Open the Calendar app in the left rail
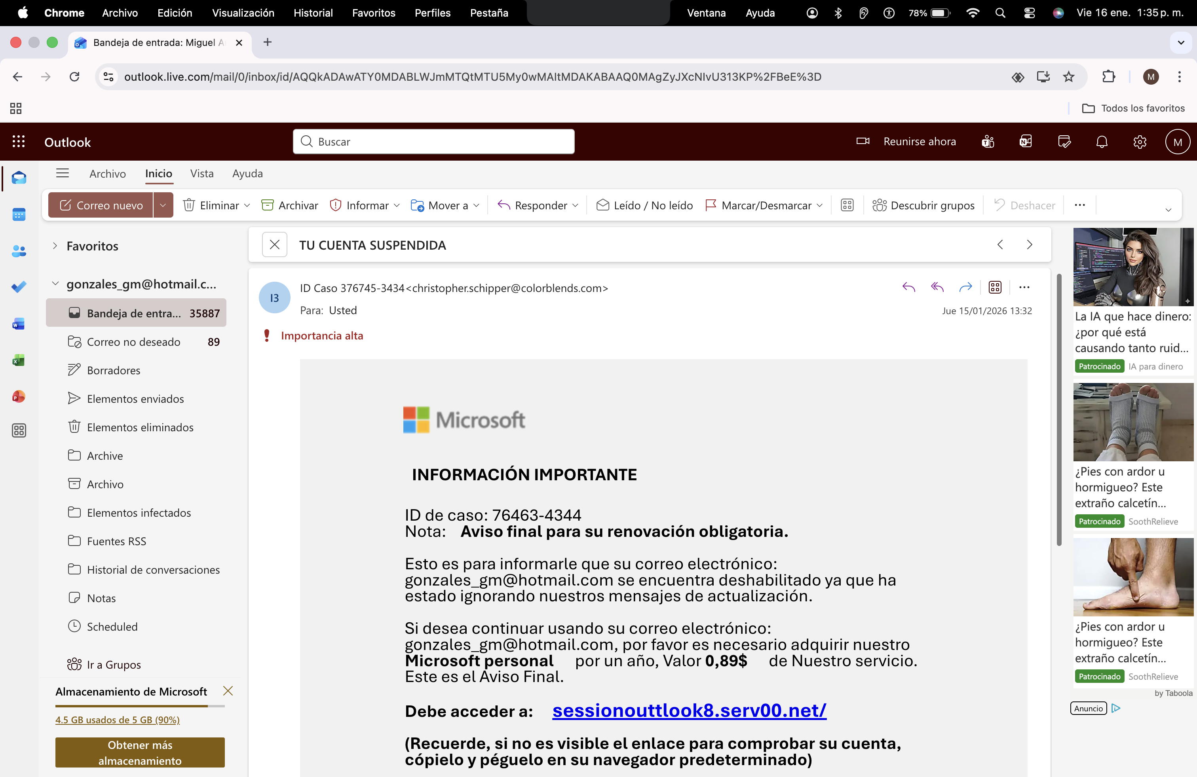The width and height of the screenshot is (1197, 777). tap(19, 214)
